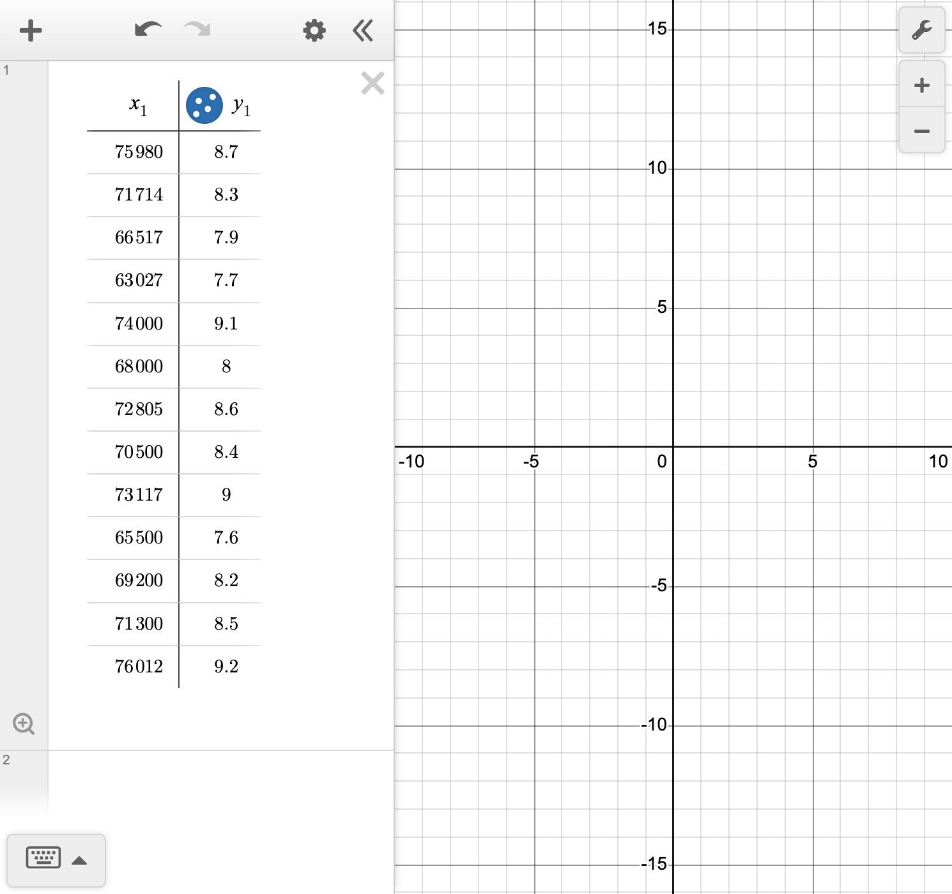The image size is (952, 894).
Task: Delete the table with the X button
Action: (x=372, y=83)
